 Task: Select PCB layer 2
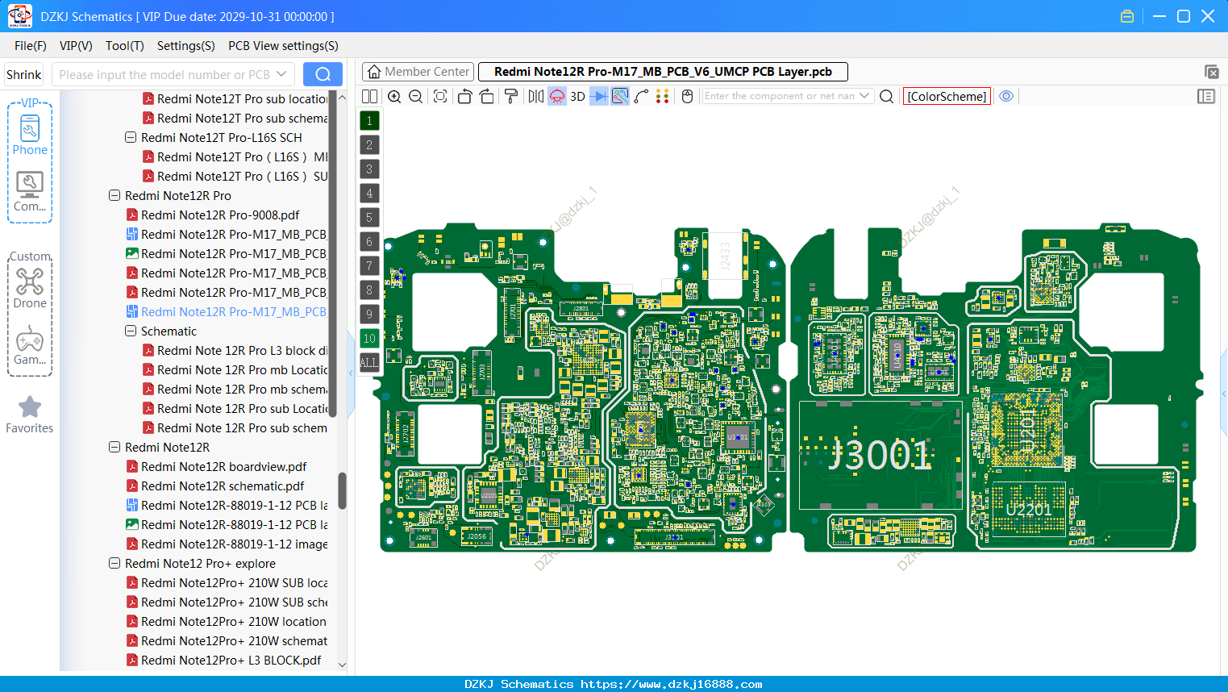click(369, 144)
